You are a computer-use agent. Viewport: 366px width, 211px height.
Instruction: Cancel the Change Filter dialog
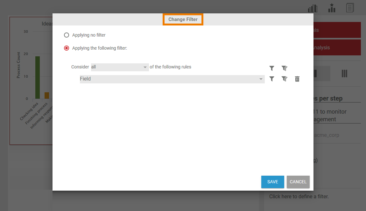tap(298, 182)
